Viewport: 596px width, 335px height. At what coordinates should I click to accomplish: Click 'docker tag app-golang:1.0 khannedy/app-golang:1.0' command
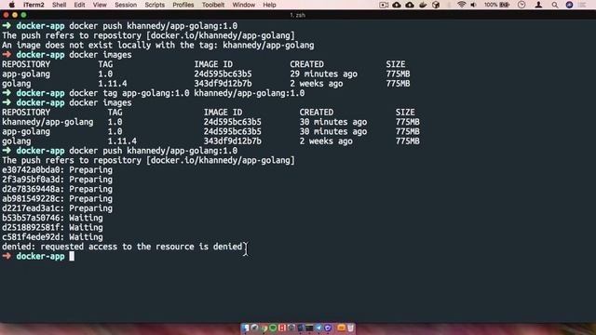186,93
